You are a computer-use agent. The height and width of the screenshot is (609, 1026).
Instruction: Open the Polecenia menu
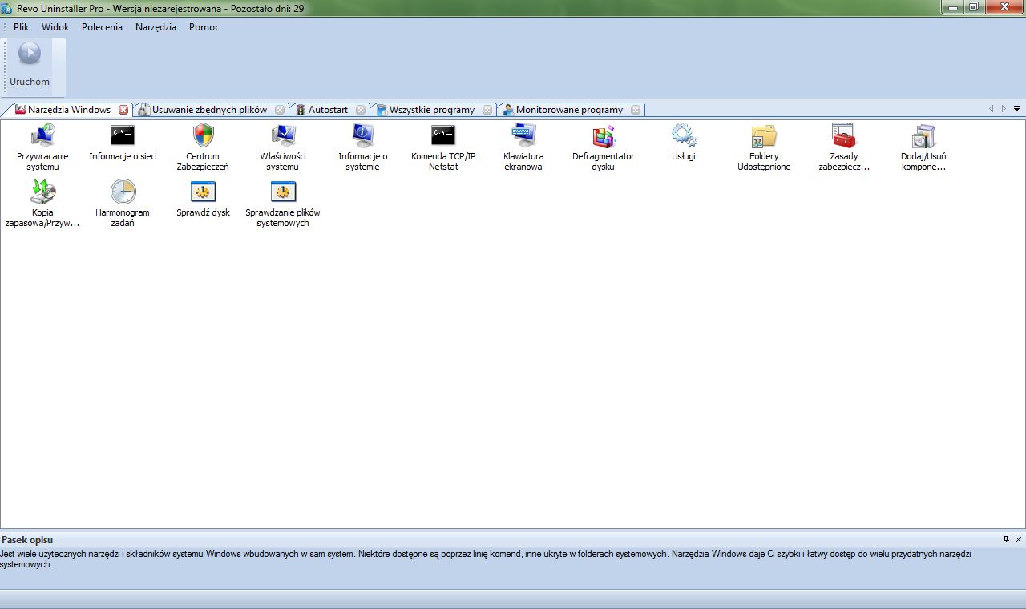click(x=102, y=27)
